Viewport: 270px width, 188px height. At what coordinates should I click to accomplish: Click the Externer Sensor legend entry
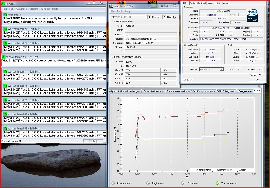222,170
